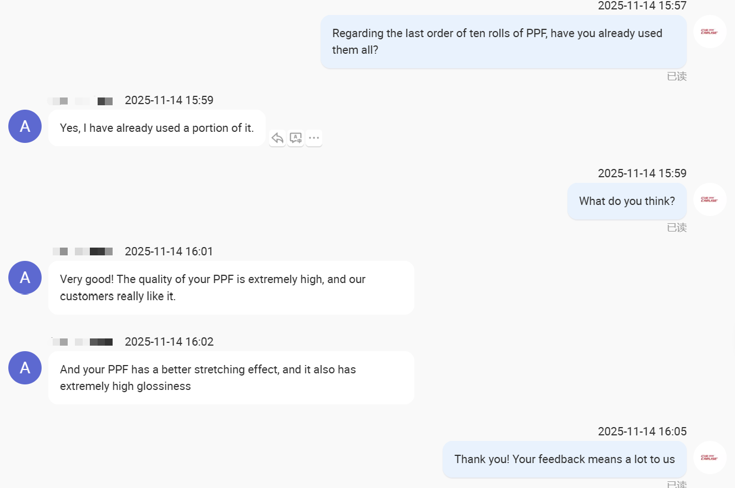Click the 2025-11-14 16:02 timestamp
Viewport: 735px width, 488px height.
(169, 342)
